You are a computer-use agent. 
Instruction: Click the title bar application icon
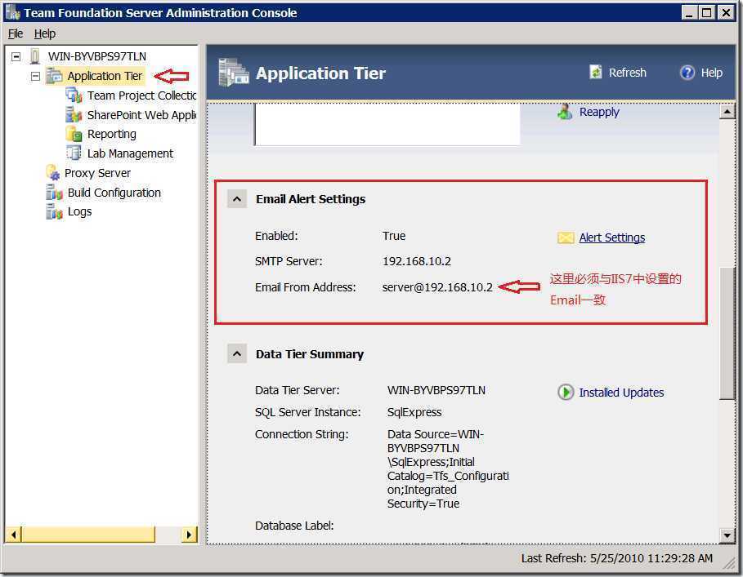pyautogui.click(x=13, y=13)
